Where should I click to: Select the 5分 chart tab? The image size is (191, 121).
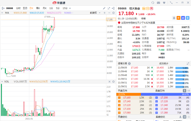tap(58, 8)
